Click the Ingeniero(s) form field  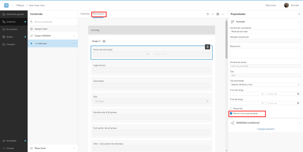click(x=152, y=70)
